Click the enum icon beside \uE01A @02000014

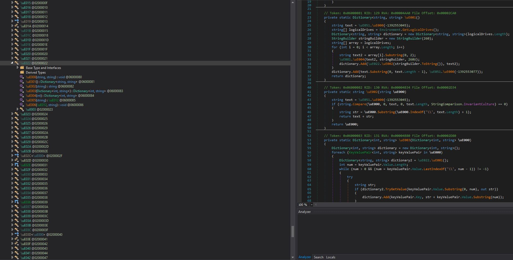[x=17, y=26]
